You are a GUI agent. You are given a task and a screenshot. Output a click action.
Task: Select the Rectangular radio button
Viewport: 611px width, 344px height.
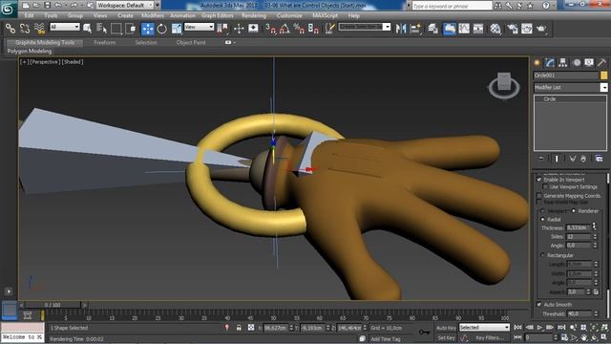(543, 255)
